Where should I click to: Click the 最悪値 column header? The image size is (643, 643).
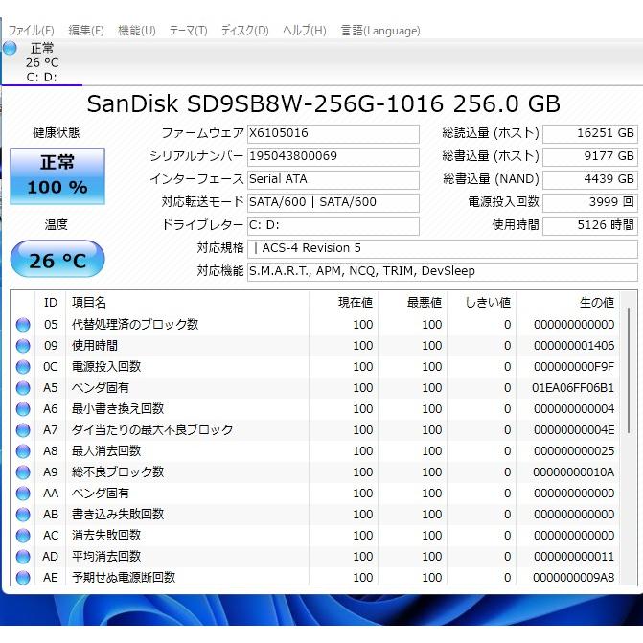413,303
